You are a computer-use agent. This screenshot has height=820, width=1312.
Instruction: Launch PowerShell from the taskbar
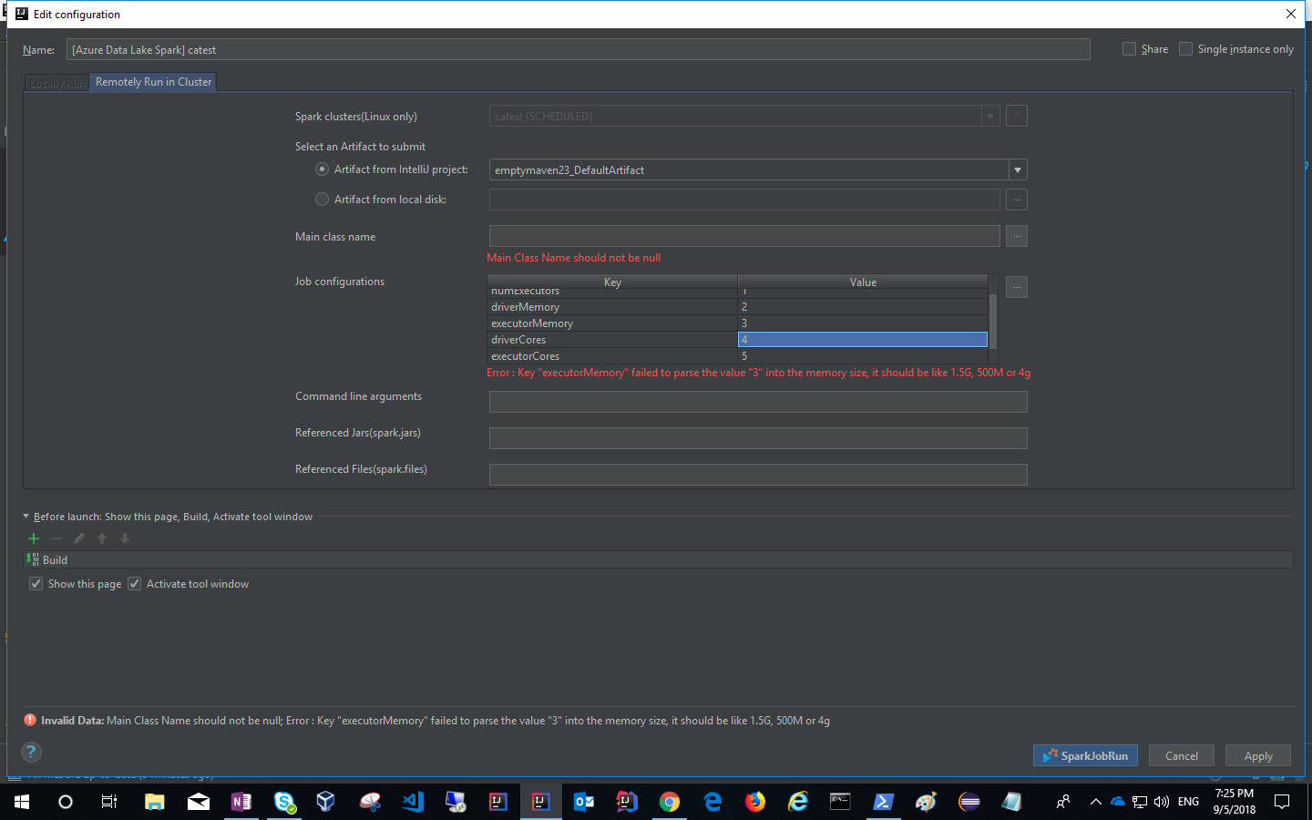pyautogui.click(x=882, y=802)
